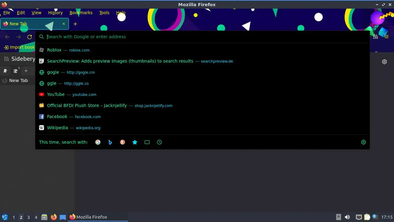Click the 17:15 clock
This screenshot has width=394, height=222.
[387, 217]
